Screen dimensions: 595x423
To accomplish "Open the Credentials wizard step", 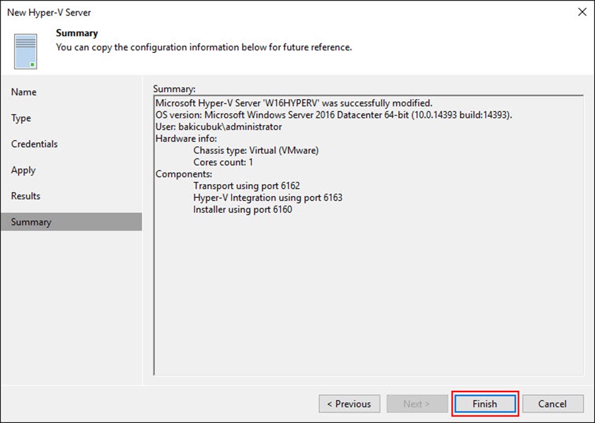I will point(35,144).
